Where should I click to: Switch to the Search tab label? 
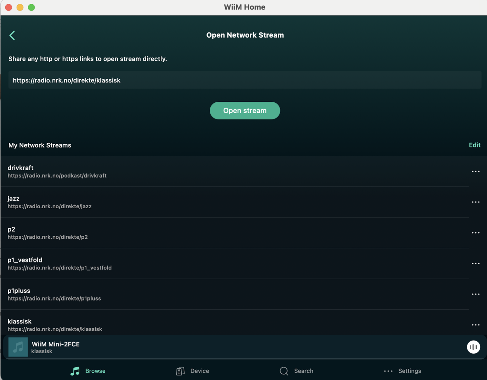303,371
